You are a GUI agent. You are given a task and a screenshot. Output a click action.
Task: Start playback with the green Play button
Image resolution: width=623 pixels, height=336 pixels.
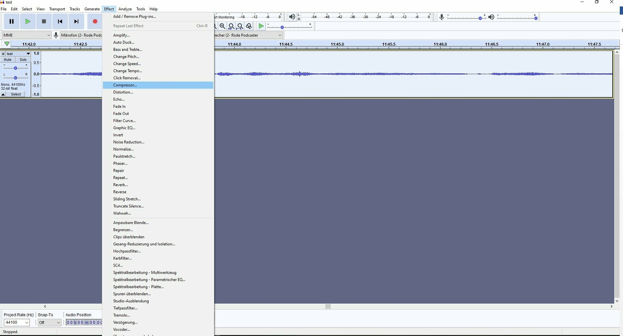tap(28, 21)
